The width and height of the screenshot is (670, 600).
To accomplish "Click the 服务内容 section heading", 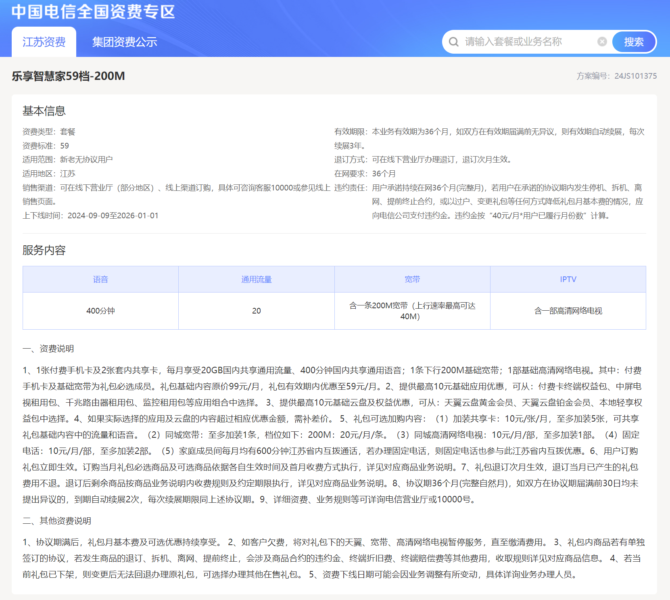I will (44, 250).
